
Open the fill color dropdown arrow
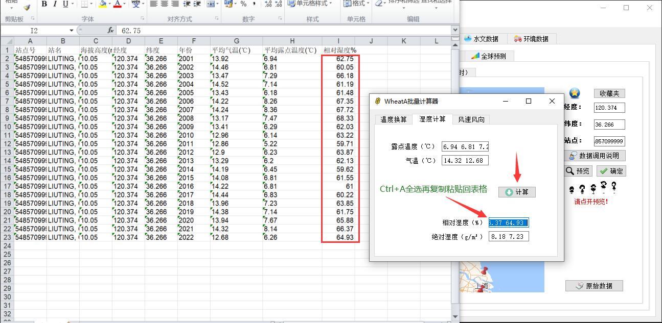(x=109, y=4)
